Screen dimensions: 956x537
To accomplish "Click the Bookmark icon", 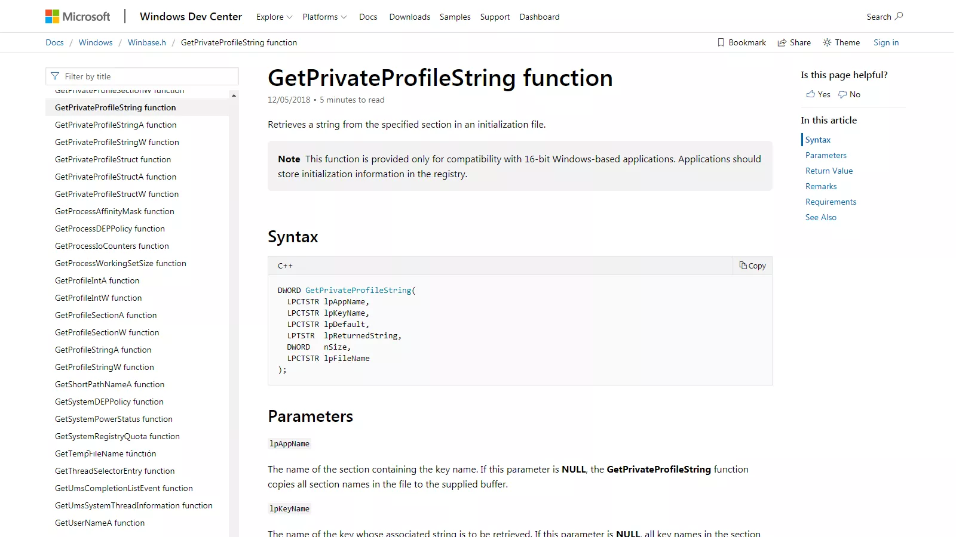I will click(x=721, y=42).
